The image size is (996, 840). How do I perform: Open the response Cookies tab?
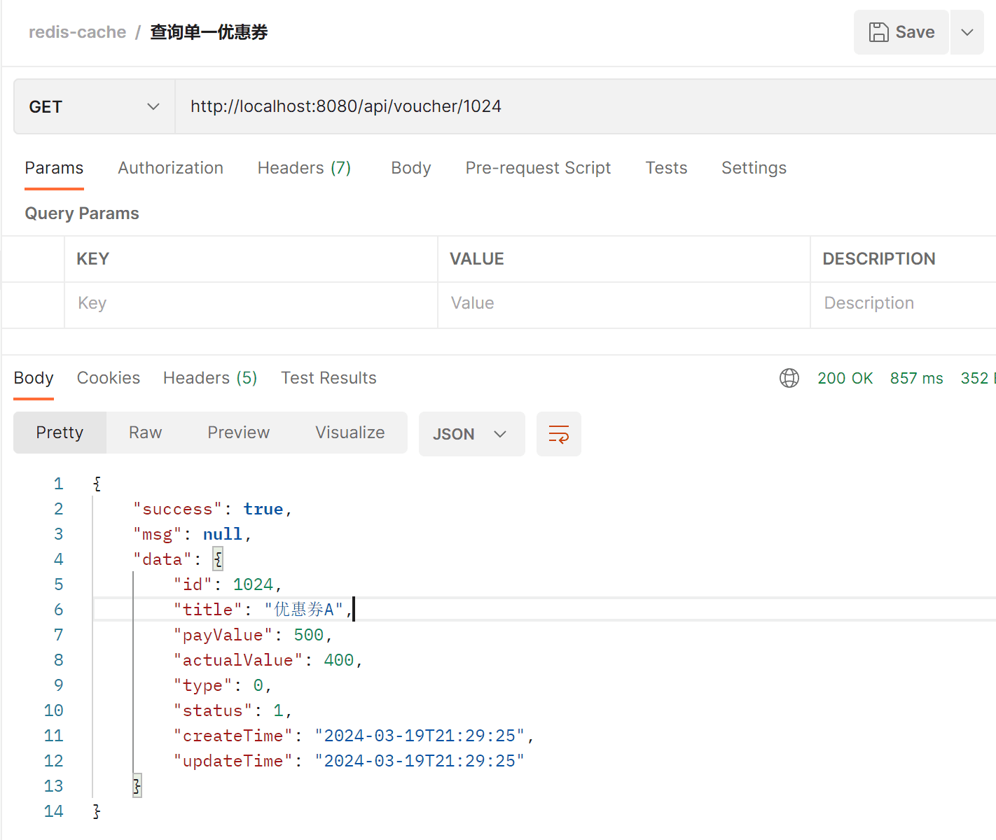click(109, 378)
